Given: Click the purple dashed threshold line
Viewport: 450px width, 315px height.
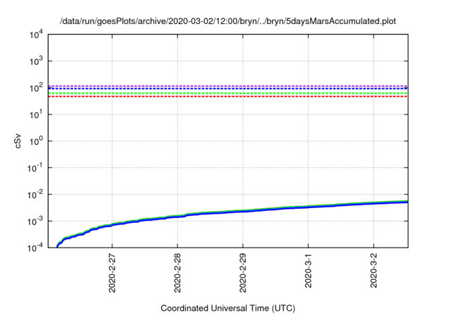Looking at the screenshot, I should point(228,86).
